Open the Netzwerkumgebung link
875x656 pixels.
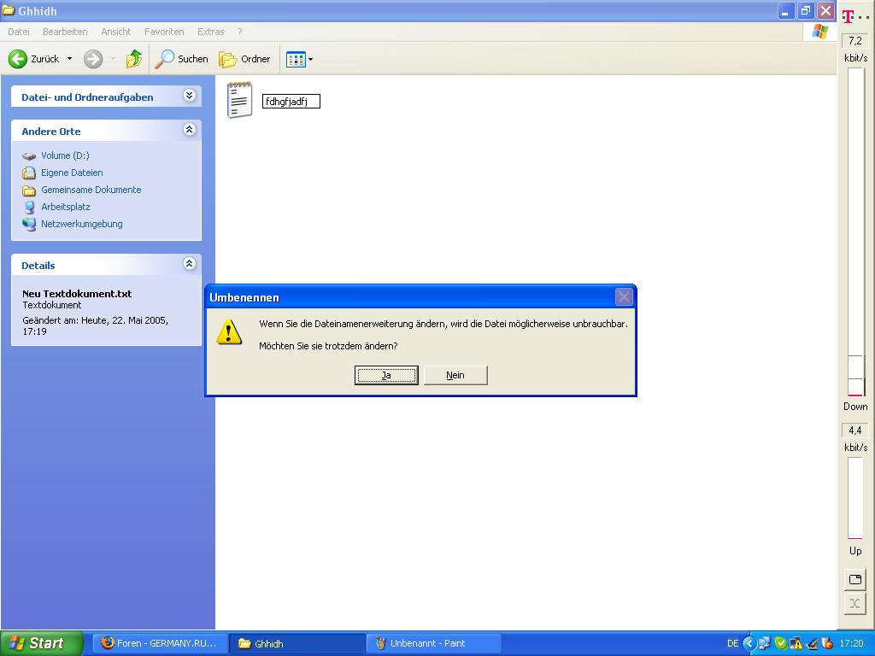coord(81,224)
